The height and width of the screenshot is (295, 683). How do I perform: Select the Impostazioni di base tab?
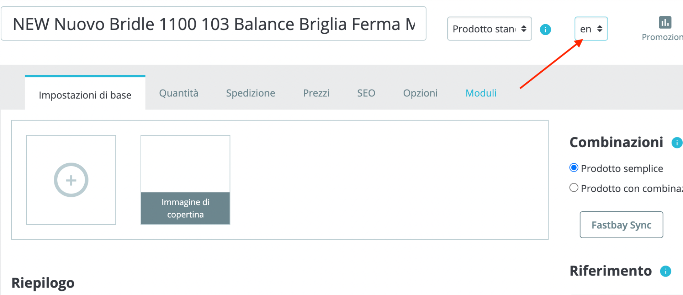(85, 95)
